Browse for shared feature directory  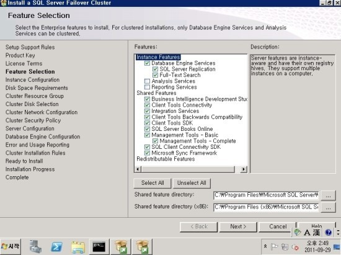click(328, 195)
